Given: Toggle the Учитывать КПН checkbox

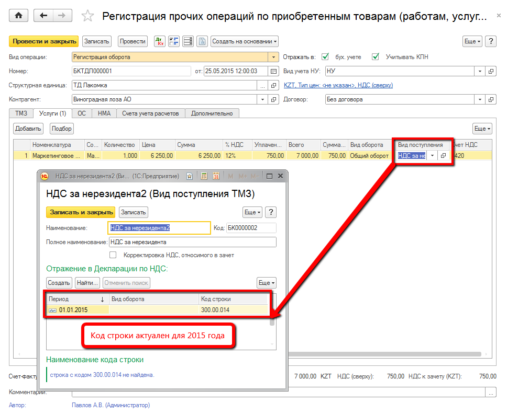Looking at the screenshot, I should (x=375, y=57).
